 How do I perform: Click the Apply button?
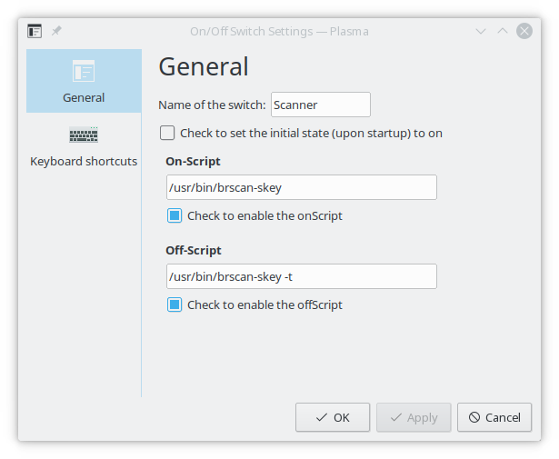tap(414, 417)
